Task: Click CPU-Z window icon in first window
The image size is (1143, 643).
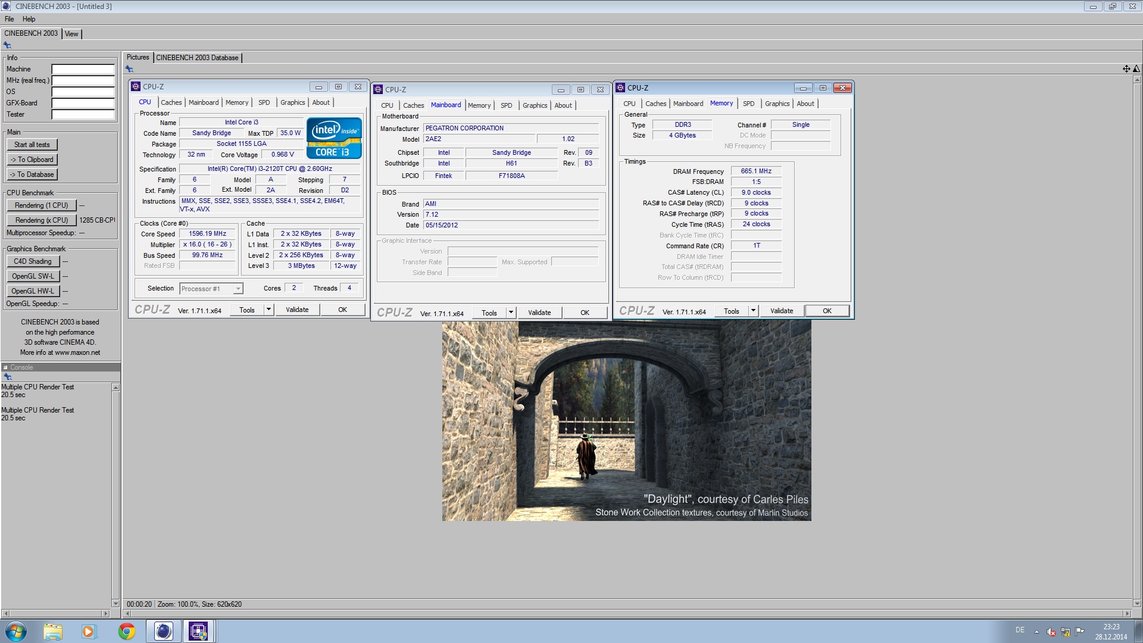Action: (x=136, y=86)
